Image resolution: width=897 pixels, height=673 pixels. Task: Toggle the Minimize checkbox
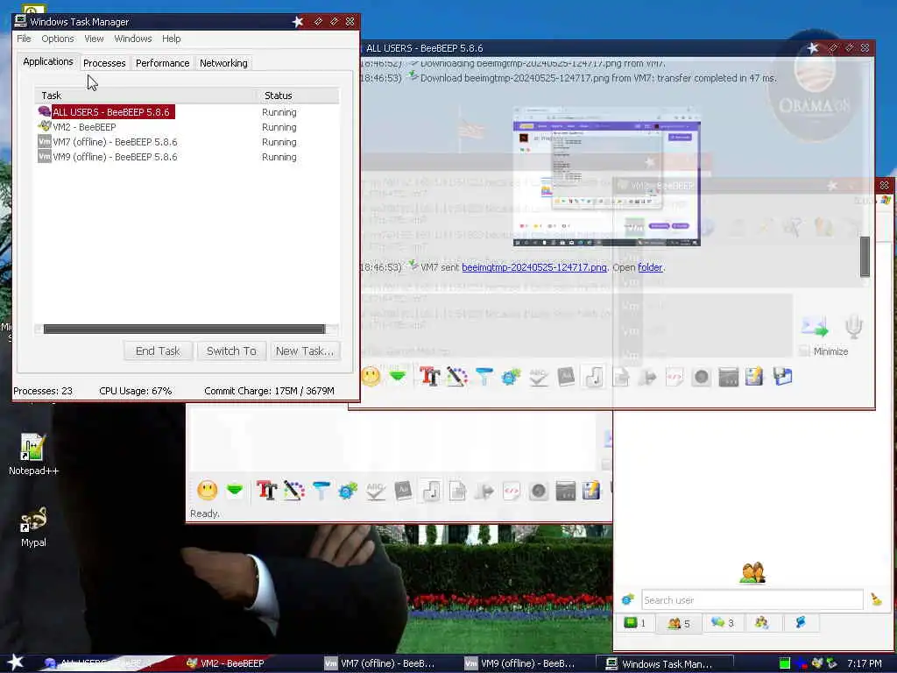[804, 351]
